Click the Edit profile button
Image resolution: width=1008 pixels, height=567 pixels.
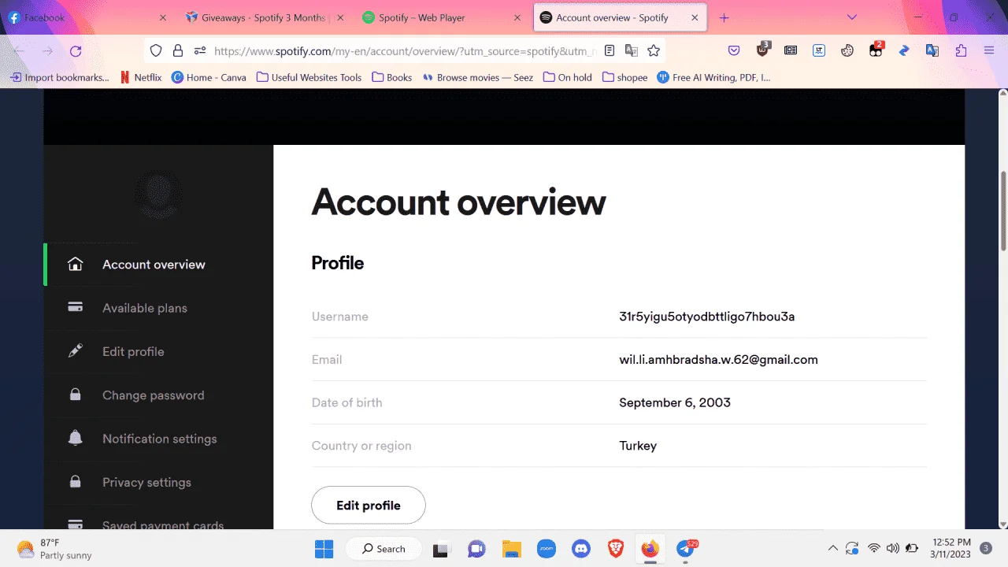click(369, 506)
